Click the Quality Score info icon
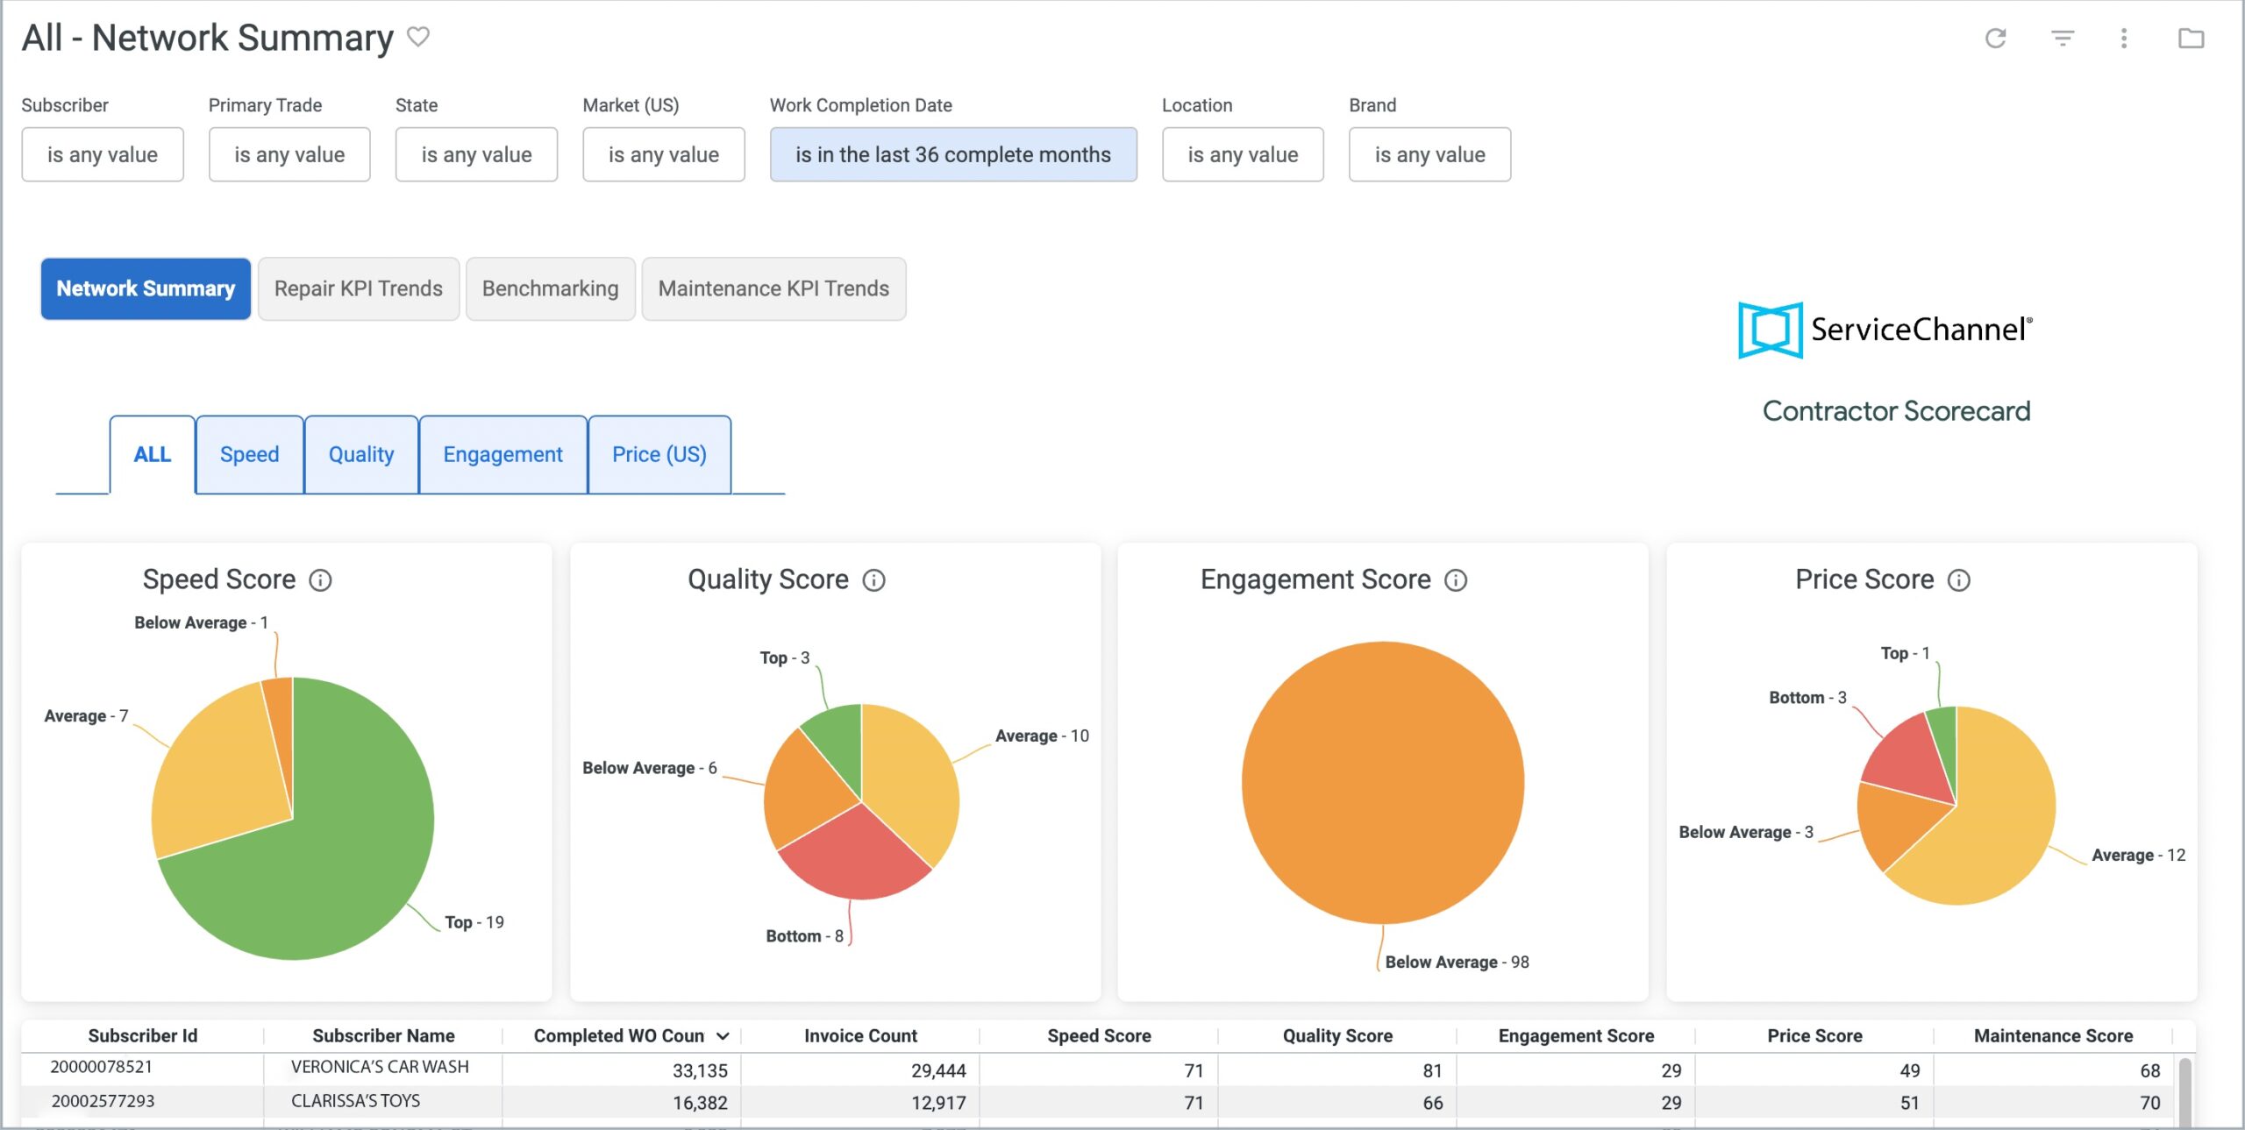This screenshot has height=1130, width=2245. point(873,580)
